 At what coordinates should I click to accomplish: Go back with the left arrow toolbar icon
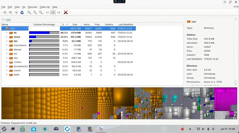(5, 12)
